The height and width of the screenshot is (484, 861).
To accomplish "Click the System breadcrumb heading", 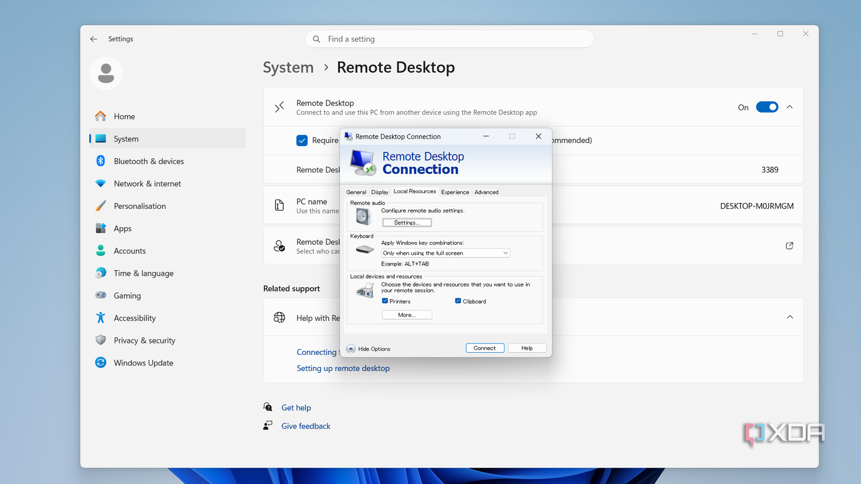I will click(x=288, y=68).
